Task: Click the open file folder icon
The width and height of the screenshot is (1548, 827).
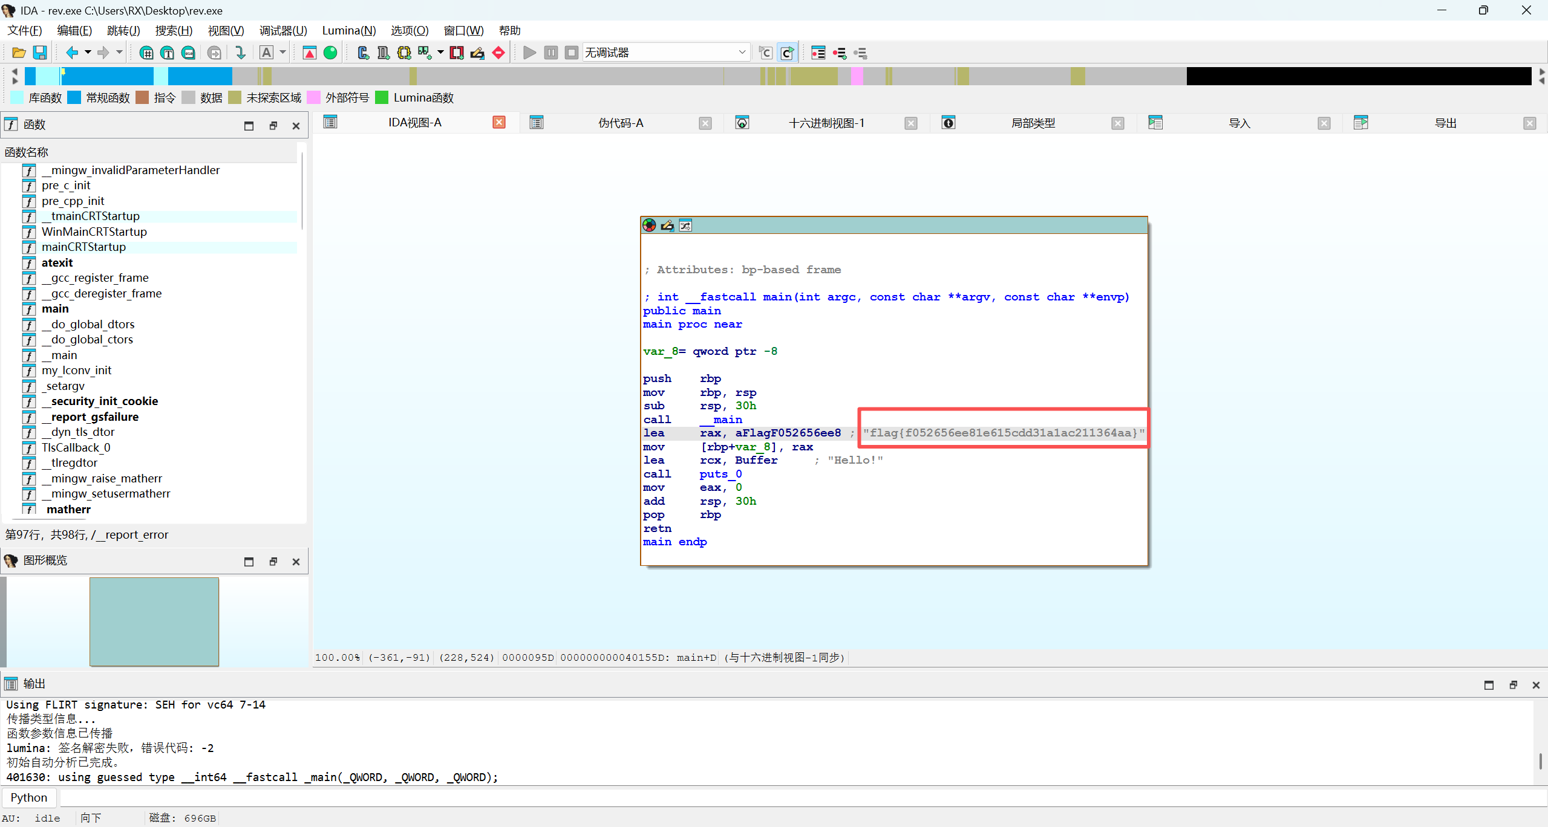Action: coord(19,53)
